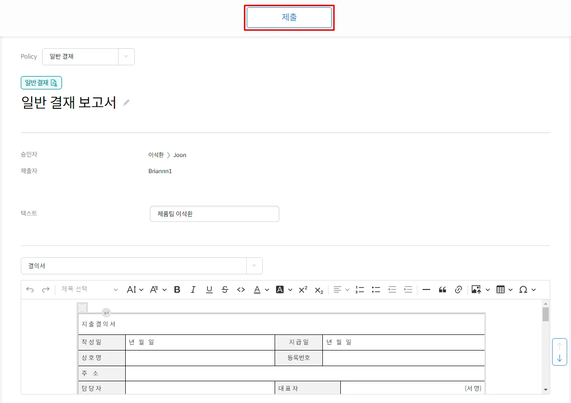This screenshot has height=403, width=571.
Task: Insert a block quote
Action: (x=442, y=289)
